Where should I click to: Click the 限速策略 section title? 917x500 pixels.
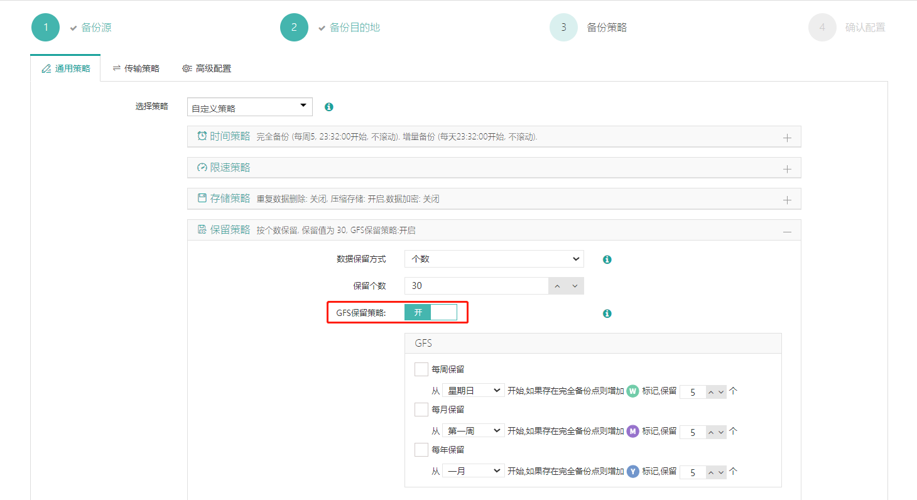(230, 167)
